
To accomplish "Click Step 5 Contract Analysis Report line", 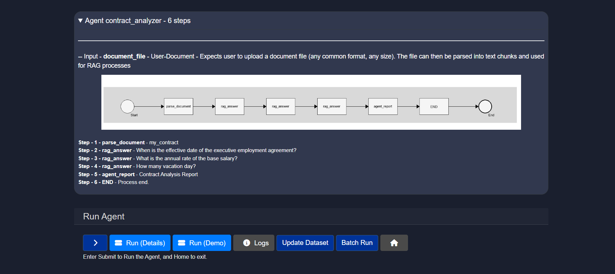I will 138,174.
